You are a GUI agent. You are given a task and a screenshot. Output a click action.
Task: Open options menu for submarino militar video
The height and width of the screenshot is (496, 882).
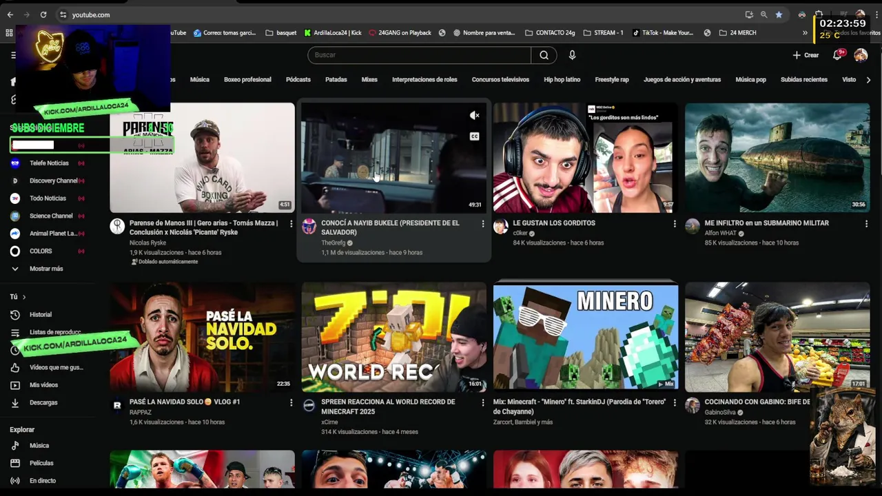pos(866,224)
